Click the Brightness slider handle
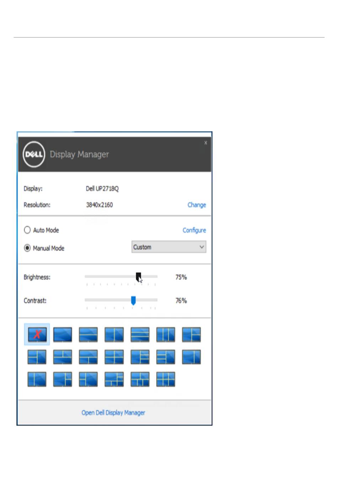The width and height of the screenshot is (338, 489). [138, 276]
